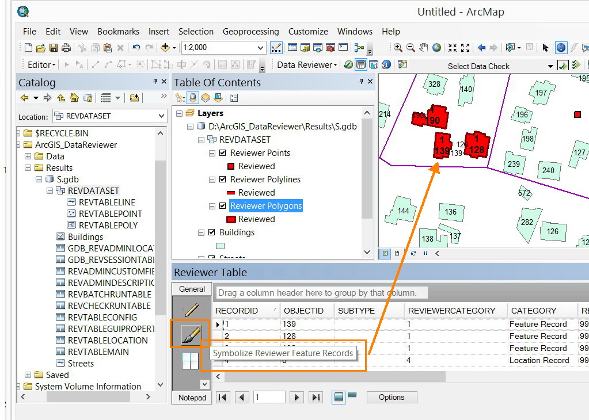
Task: Open the Geoprocessing menu
Action: 250,32
